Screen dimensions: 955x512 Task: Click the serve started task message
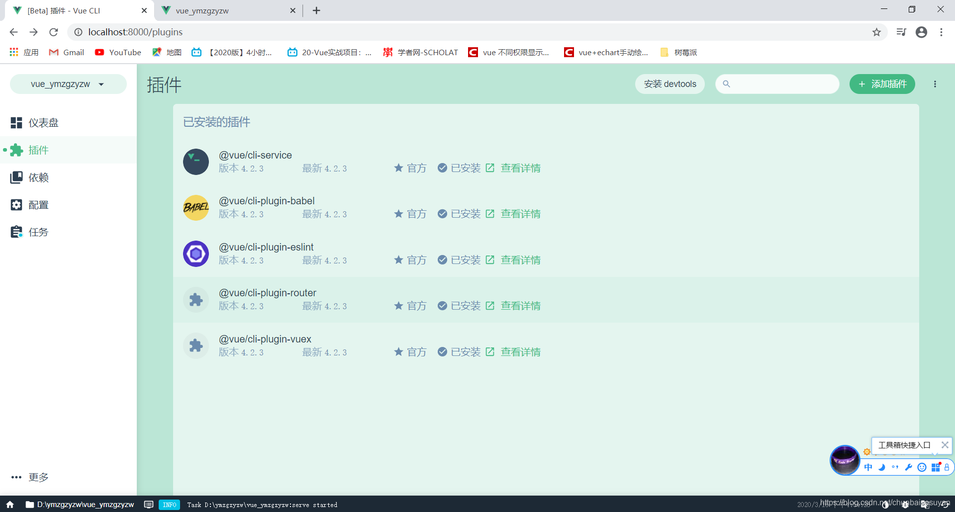point(262,505)
